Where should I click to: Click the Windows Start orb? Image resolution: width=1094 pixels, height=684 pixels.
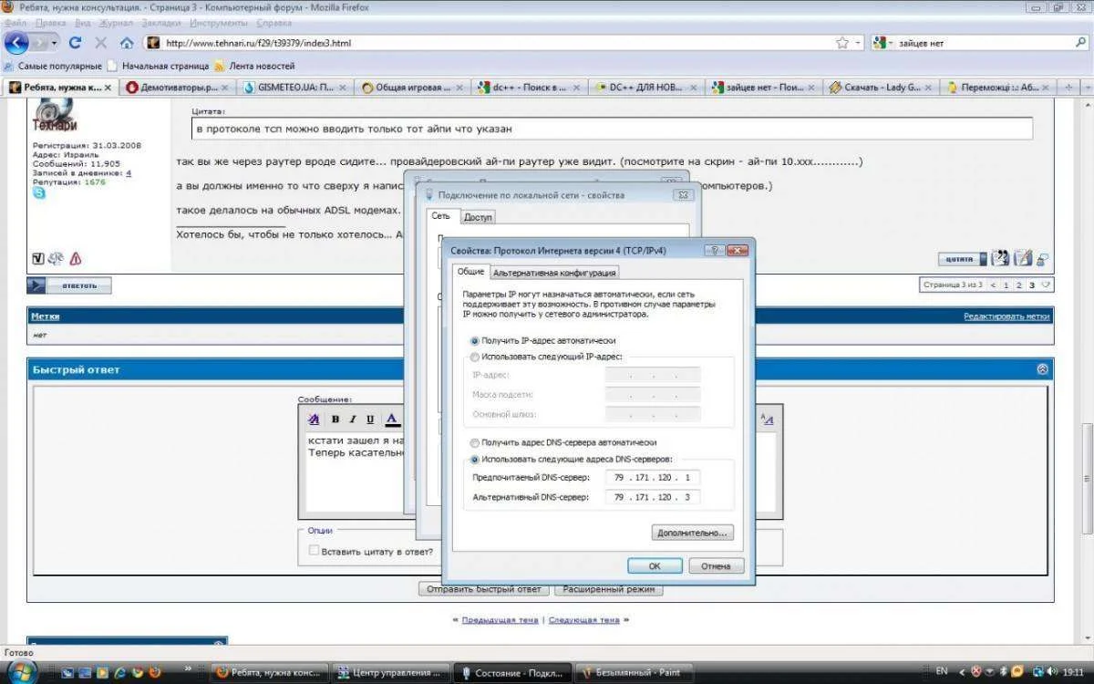click(20, 673)
